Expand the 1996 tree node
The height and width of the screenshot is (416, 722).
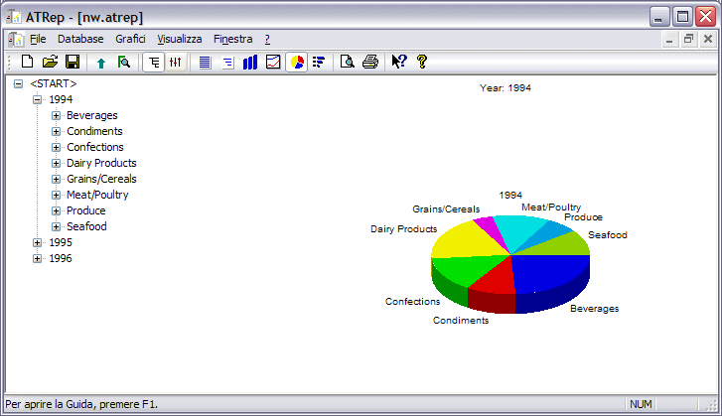(38, 258)
